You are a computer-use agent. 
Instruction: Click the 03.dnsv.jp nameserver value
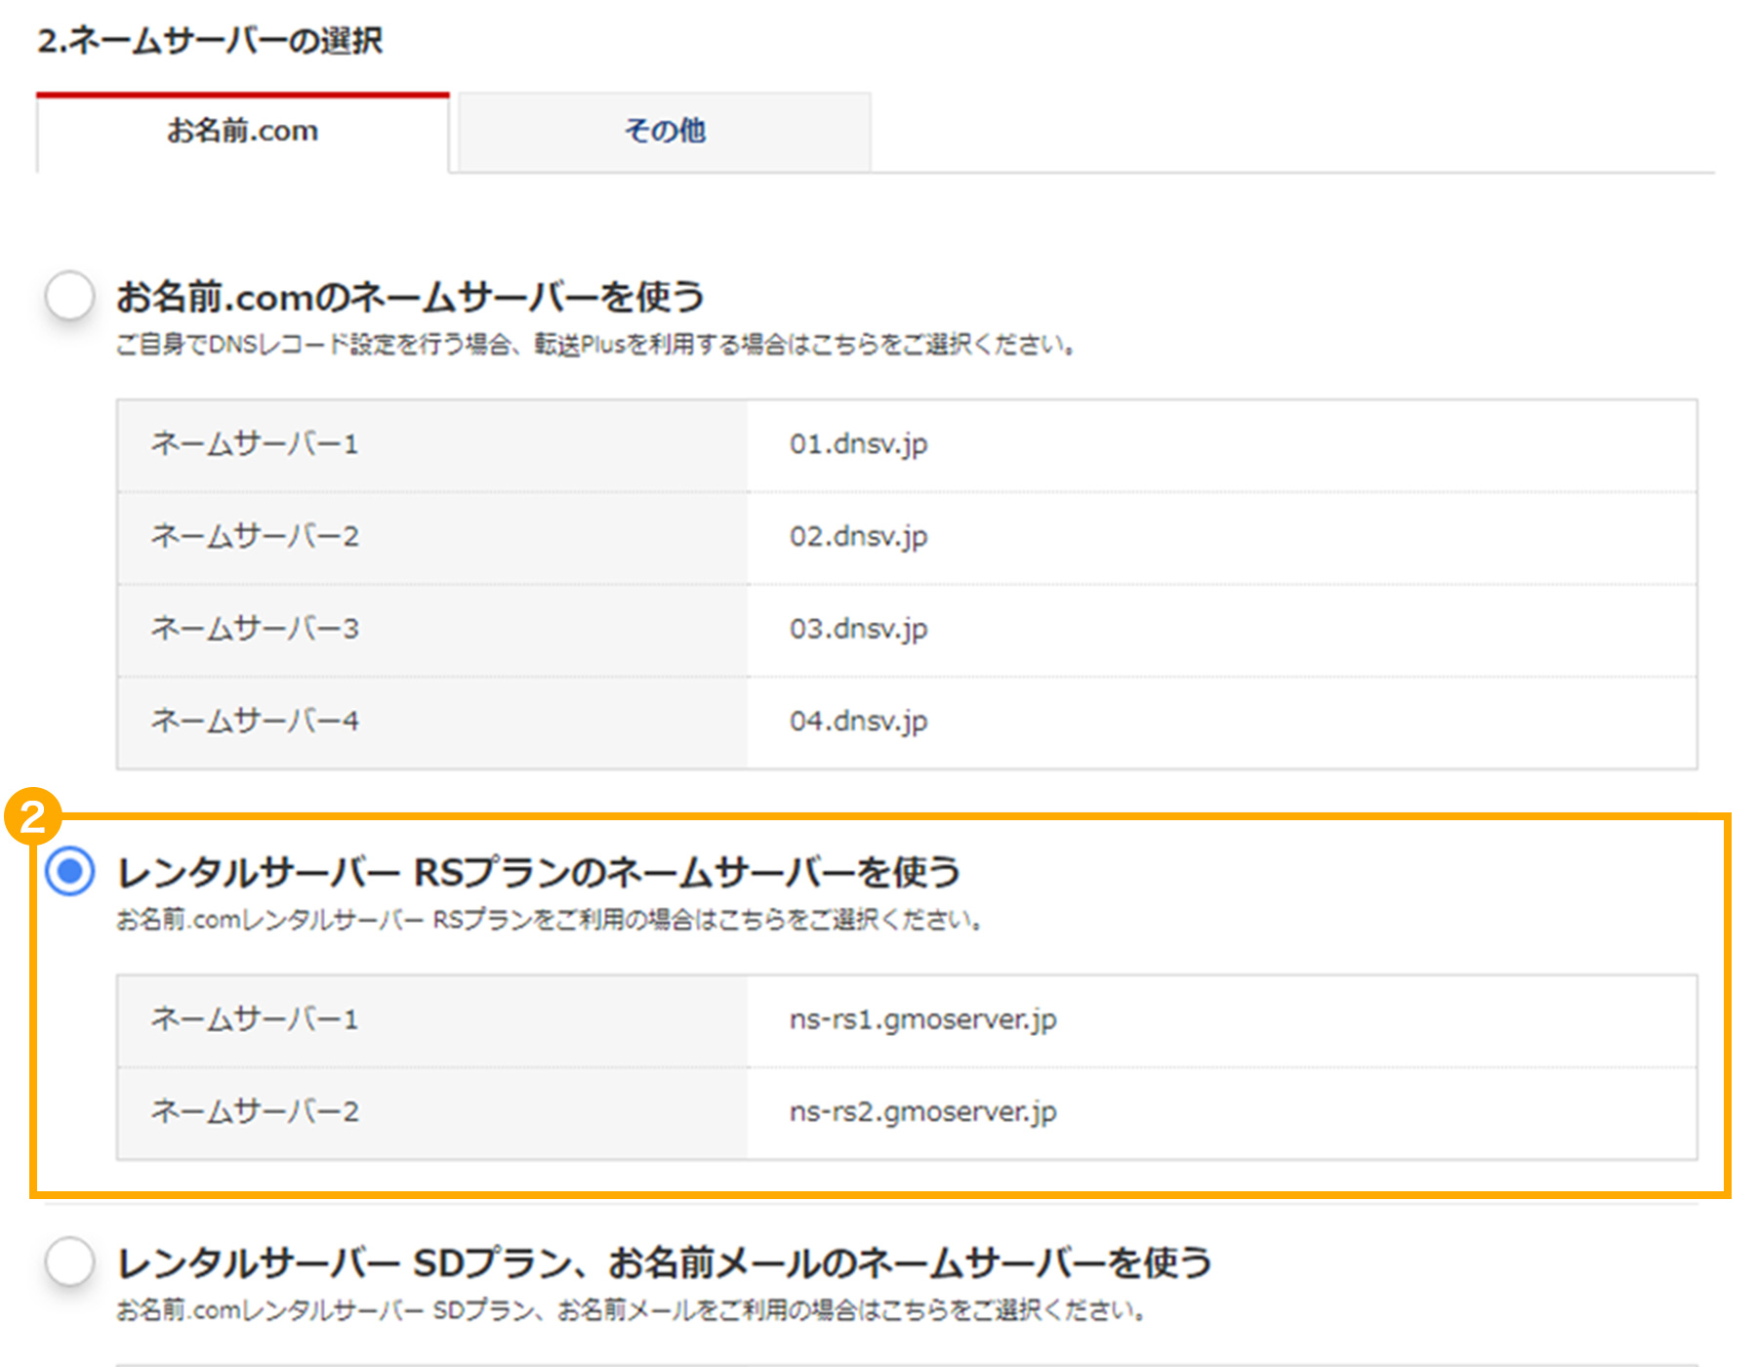[x=859, y=629]
